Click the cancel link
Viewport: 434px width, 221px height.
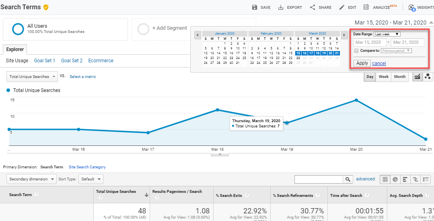click(x=379, y=63)
